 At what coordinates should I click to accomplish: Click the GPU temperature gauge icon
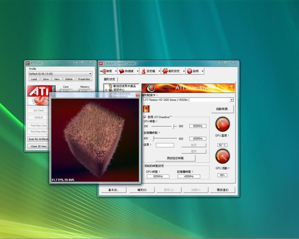pos(222,124)
